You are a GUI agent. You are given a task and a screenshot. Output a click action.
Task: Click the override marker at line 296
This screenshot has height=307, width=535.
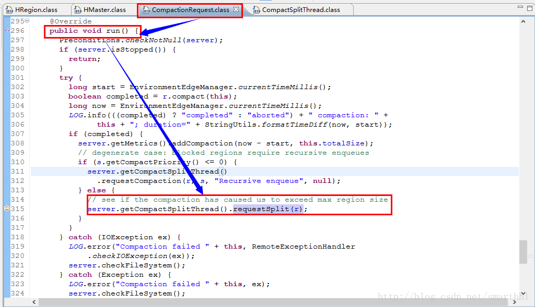(7, 30)
